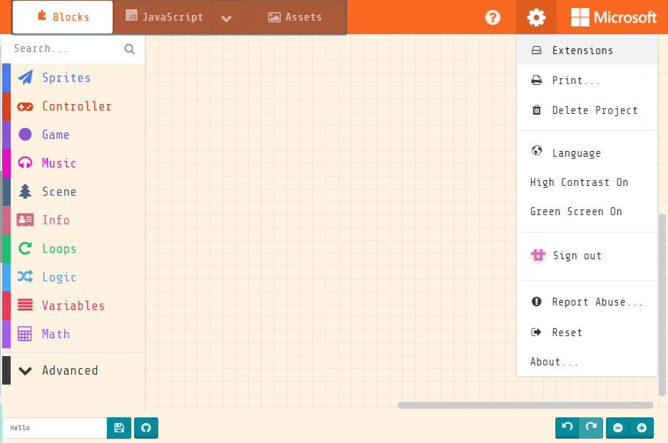
Task: Undo the last action
Action: pyautogui.click(x=567, y=427)
